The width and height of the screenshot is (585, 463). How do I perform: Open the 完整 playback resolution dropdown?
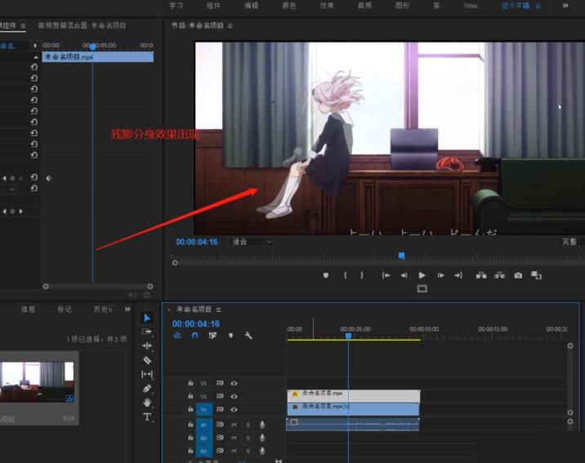coord(569,242)
